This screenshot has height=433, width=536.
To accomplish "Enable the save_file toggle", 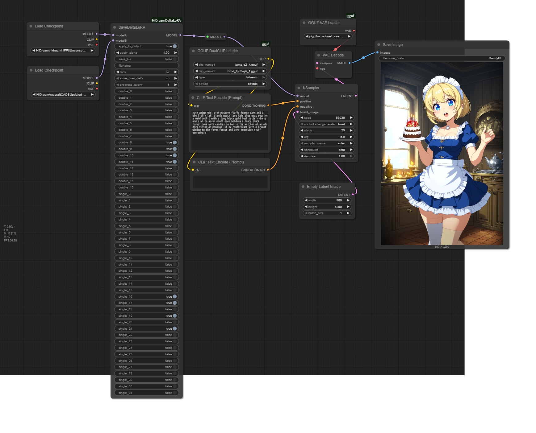I will [174, 59].
